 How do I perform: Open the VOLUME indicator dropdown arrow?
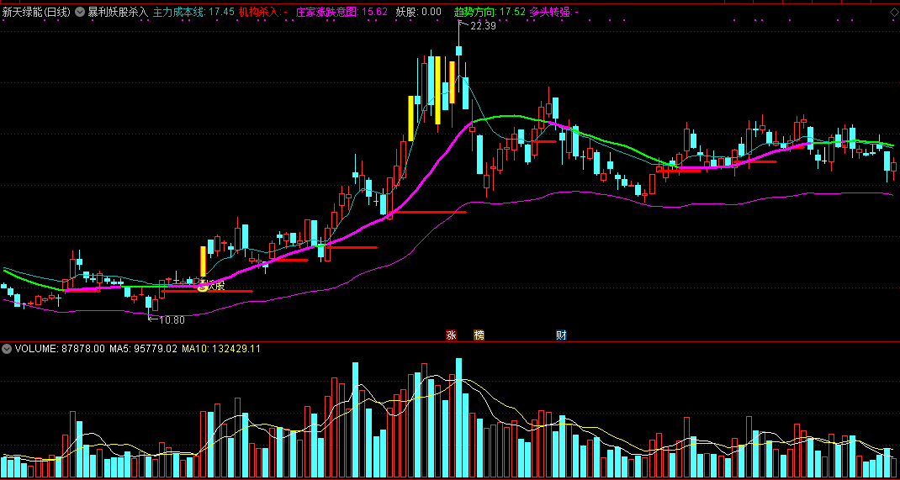(7, 348)
